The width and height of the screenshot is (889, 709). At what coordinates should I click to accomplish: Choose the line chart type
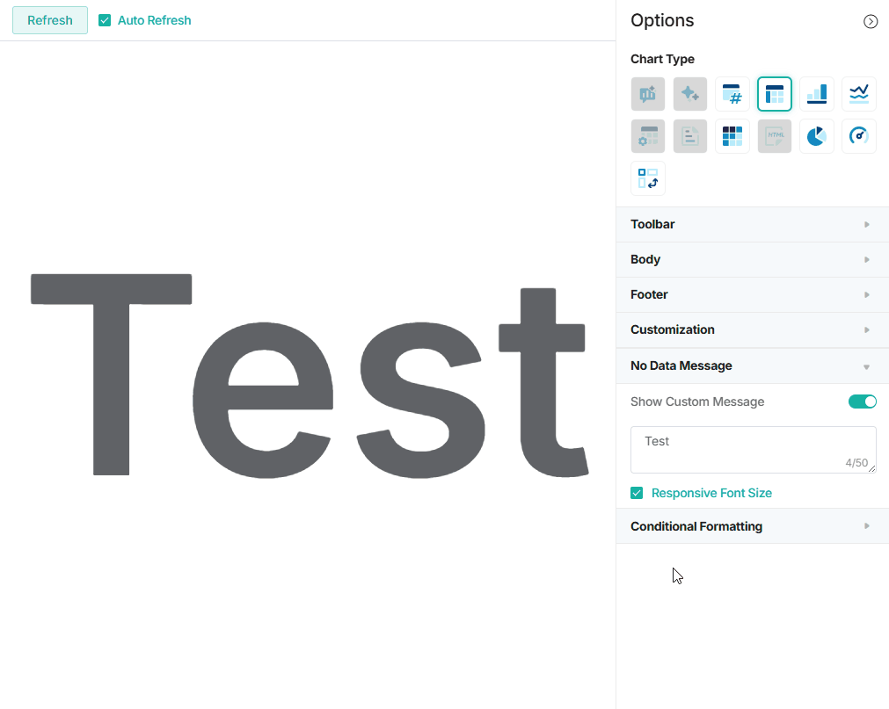pos(859,94)
